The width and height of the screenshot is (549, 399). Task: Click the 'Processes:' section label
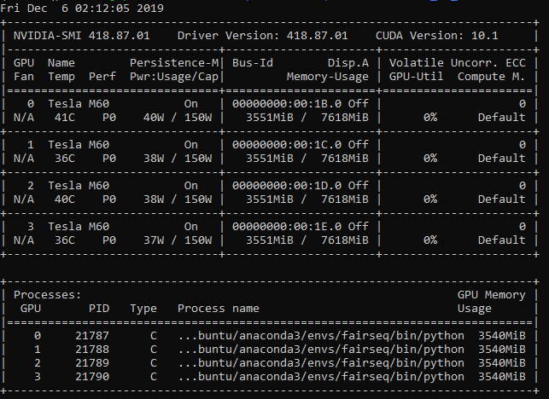point(47,295)
